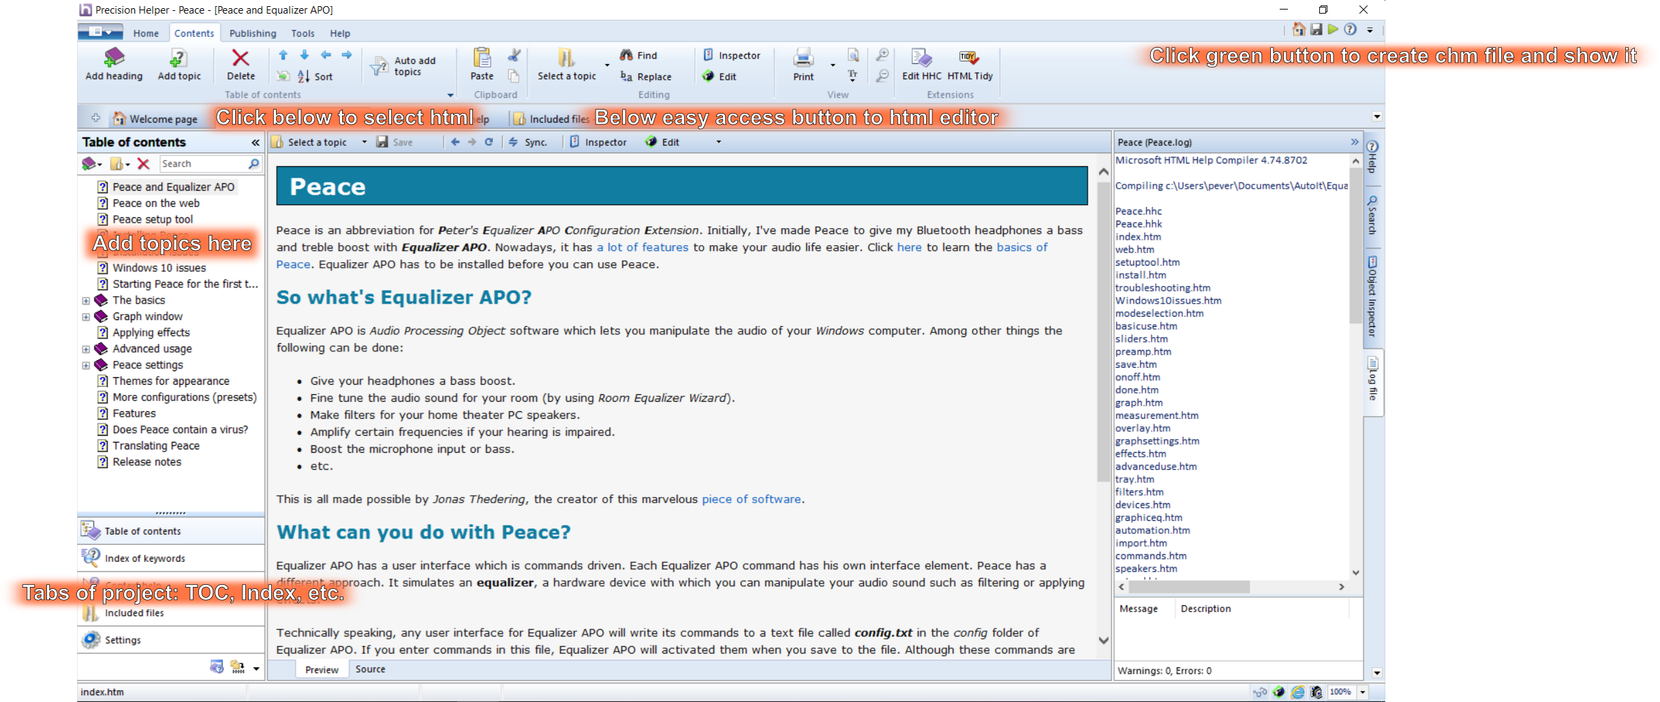
Task: Click the refresh icon in editor toolbar
Action: 489,142
